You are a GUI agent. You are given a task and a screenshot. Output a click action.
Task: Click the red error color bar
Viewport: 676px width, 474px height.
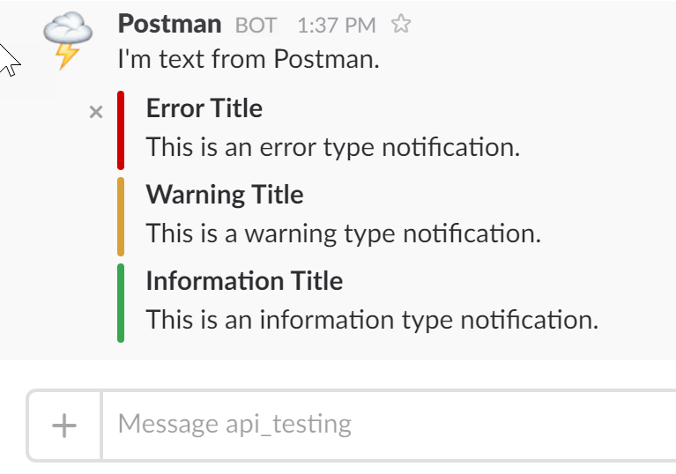[121, 130]
